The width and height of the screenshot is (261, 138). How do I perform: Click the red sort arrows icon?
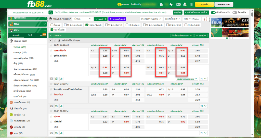[206, 19]
